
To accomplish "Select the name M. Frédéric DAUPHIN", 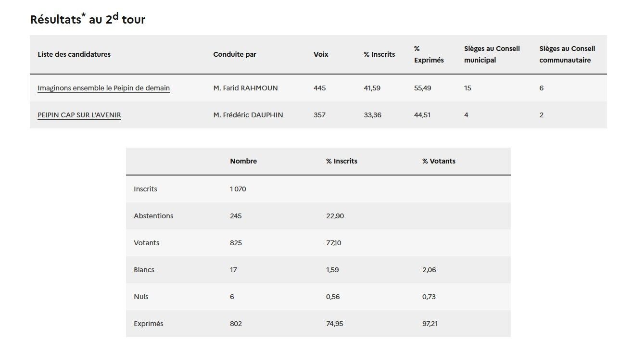I will click(248, 115).
